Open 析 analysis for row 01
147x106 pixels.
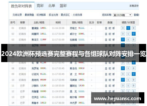tap(113, 28)
